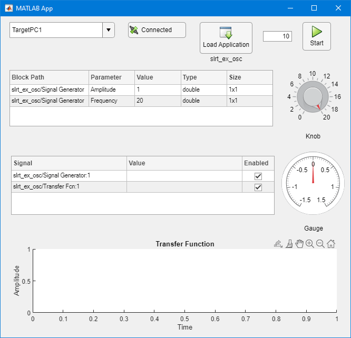Select the Frequency value cell showing 20

click(158, 101)
